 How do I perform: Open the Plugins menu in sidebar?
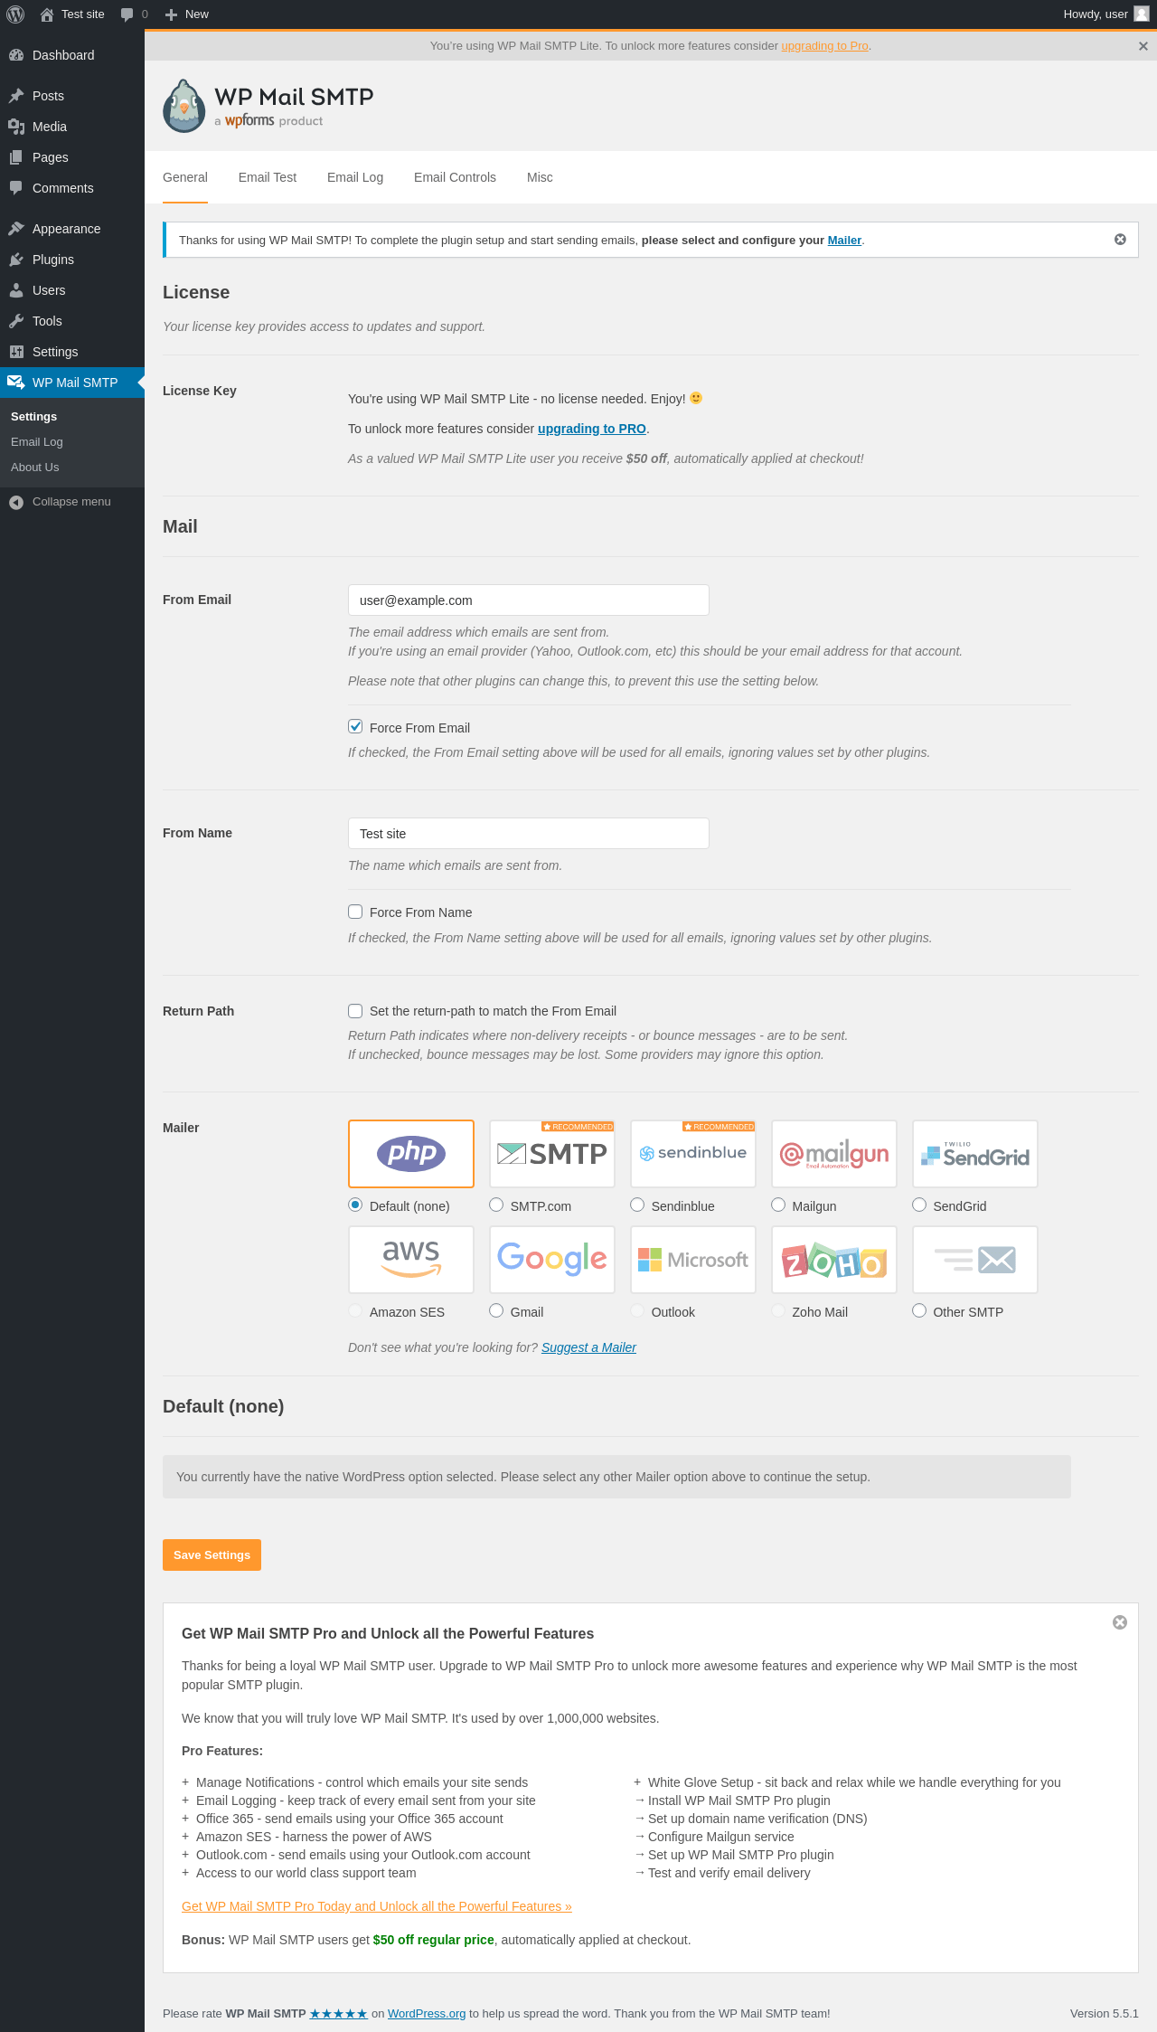point(52,260)
